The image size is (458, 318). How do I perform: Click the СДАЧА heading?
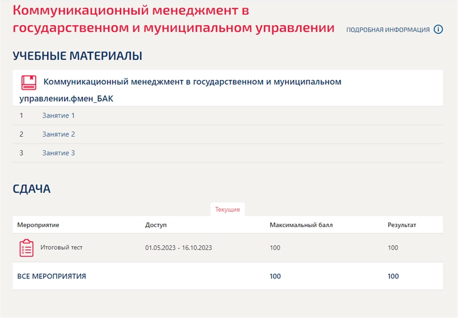(31, 189)
